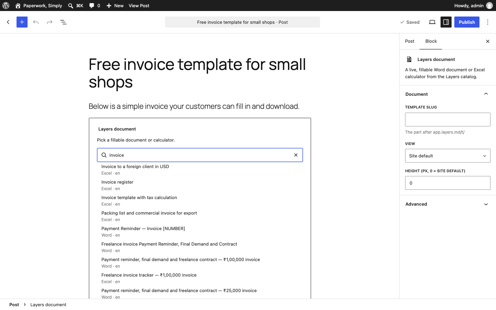Select the 'Invoice register' result
The height and width of the screenshot is (310, 496).
pos(200,185)
